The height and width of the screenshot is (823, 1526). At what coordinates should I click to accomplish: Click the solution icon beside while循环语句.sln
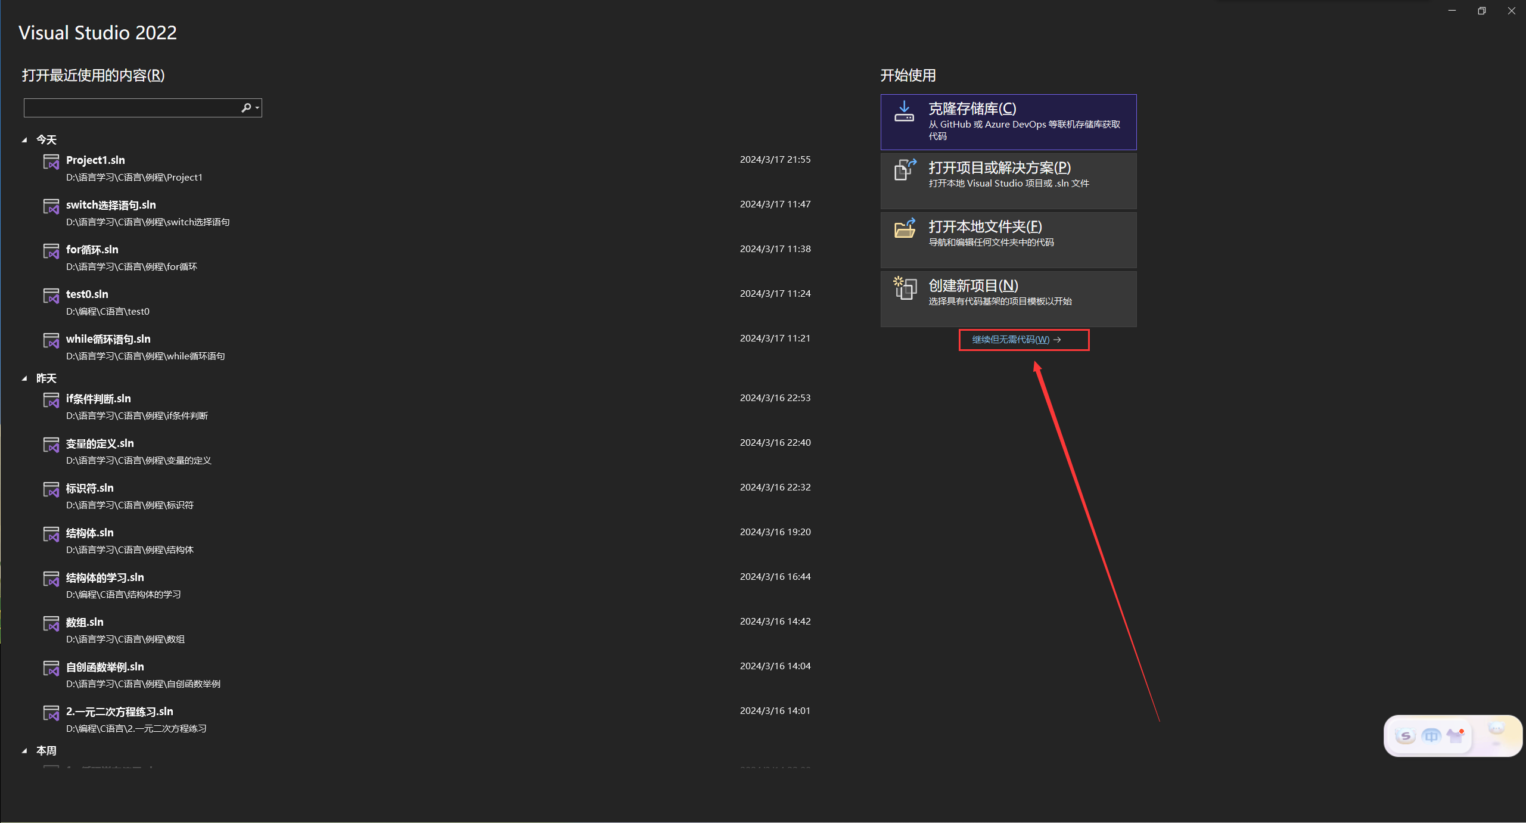(x=51, y=340)
